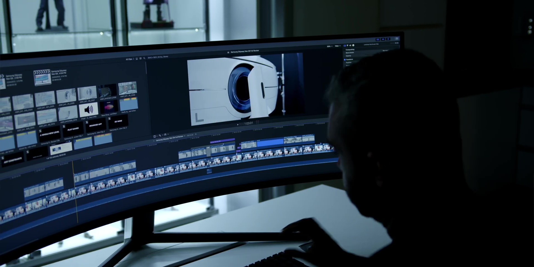Click the Untitled Multicam Clip inspector title
The height and width of the screenshot is (267, 534).
click(x=371, y=44)
